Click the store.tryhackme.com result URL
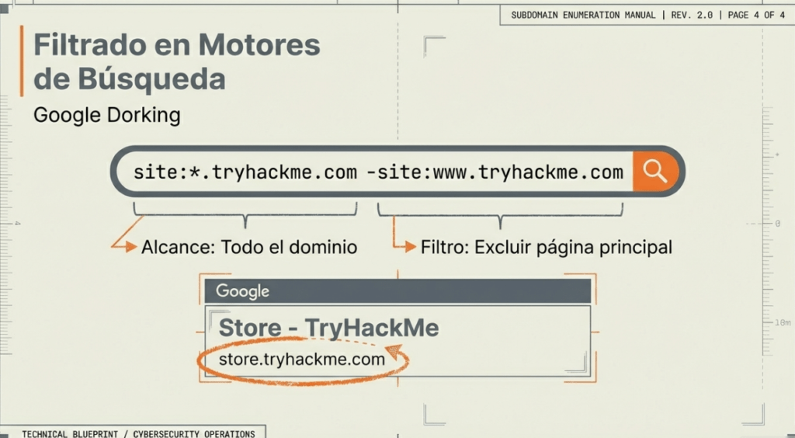The image size is (795, 438). pyautogui.click(x=302, y=359)
